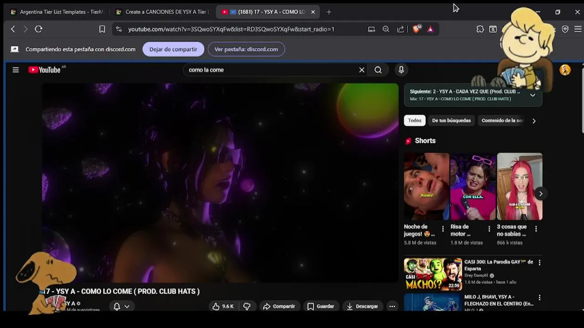Show more filter chips with the right arrow
This screenshot has height=328, width=584.
[x=534, y=121]
